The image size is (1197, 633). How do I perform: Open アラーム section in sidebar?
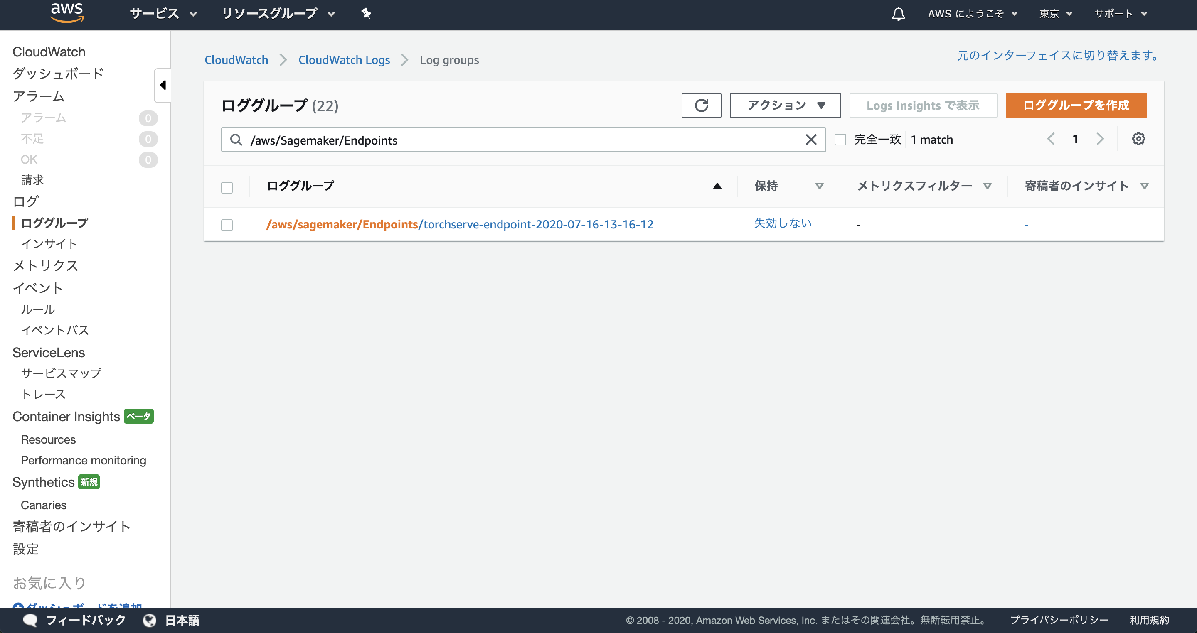39,96
